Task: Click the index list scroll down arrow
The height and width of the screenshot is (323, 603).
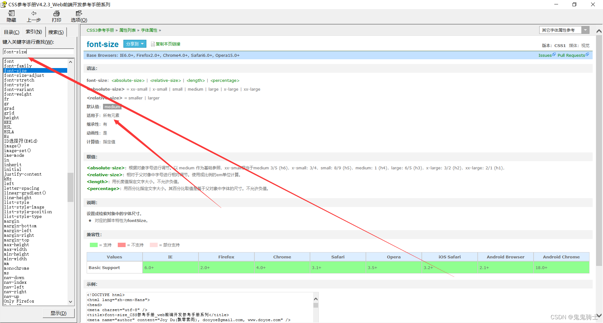Action: click(71, 302)
